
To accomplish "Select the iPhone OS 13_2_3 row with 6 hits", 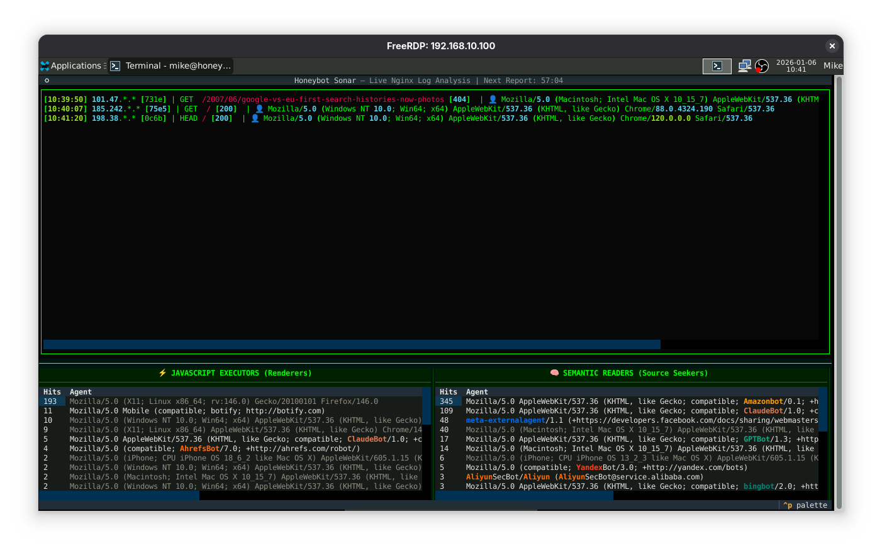I will (x=627, y=458).
